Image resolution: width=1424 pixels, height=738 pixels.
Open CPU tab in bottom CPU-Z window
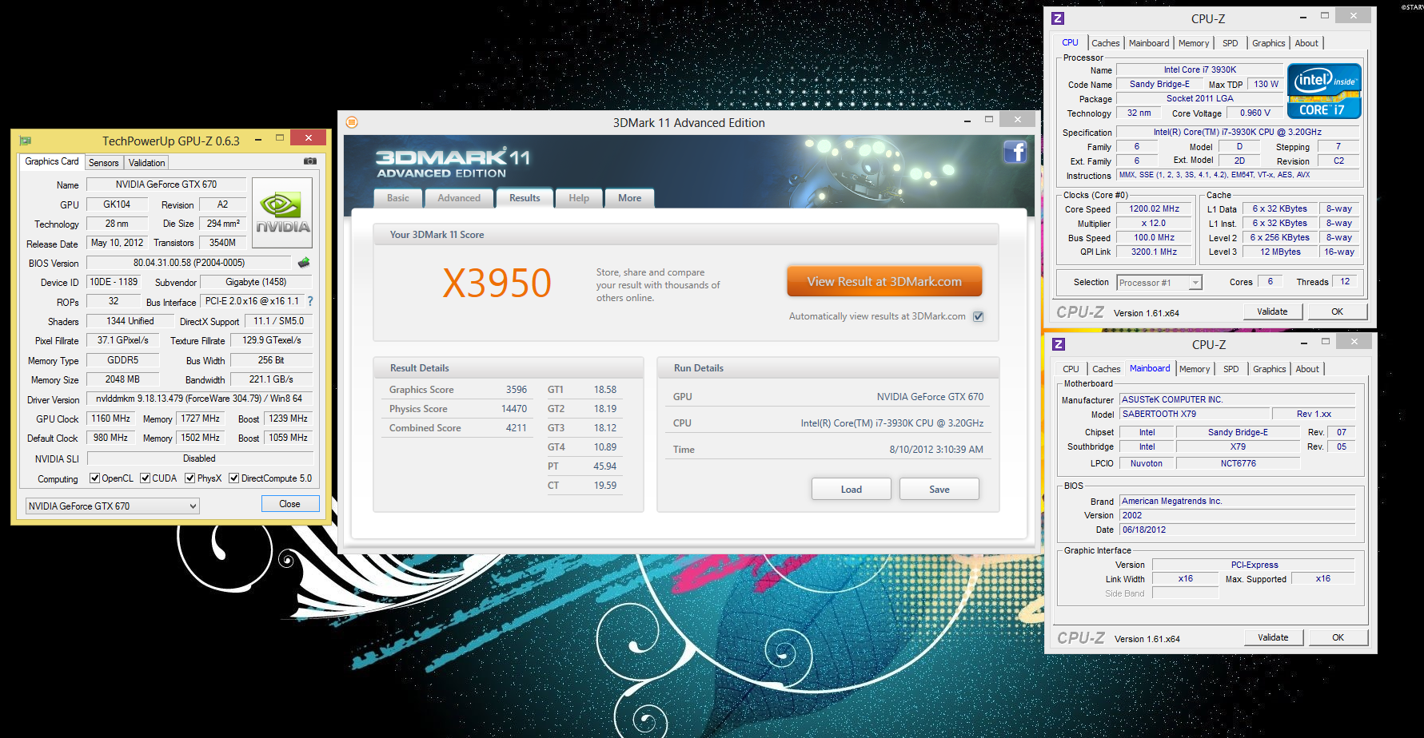pyautogui.click(x=1071, y=369)
